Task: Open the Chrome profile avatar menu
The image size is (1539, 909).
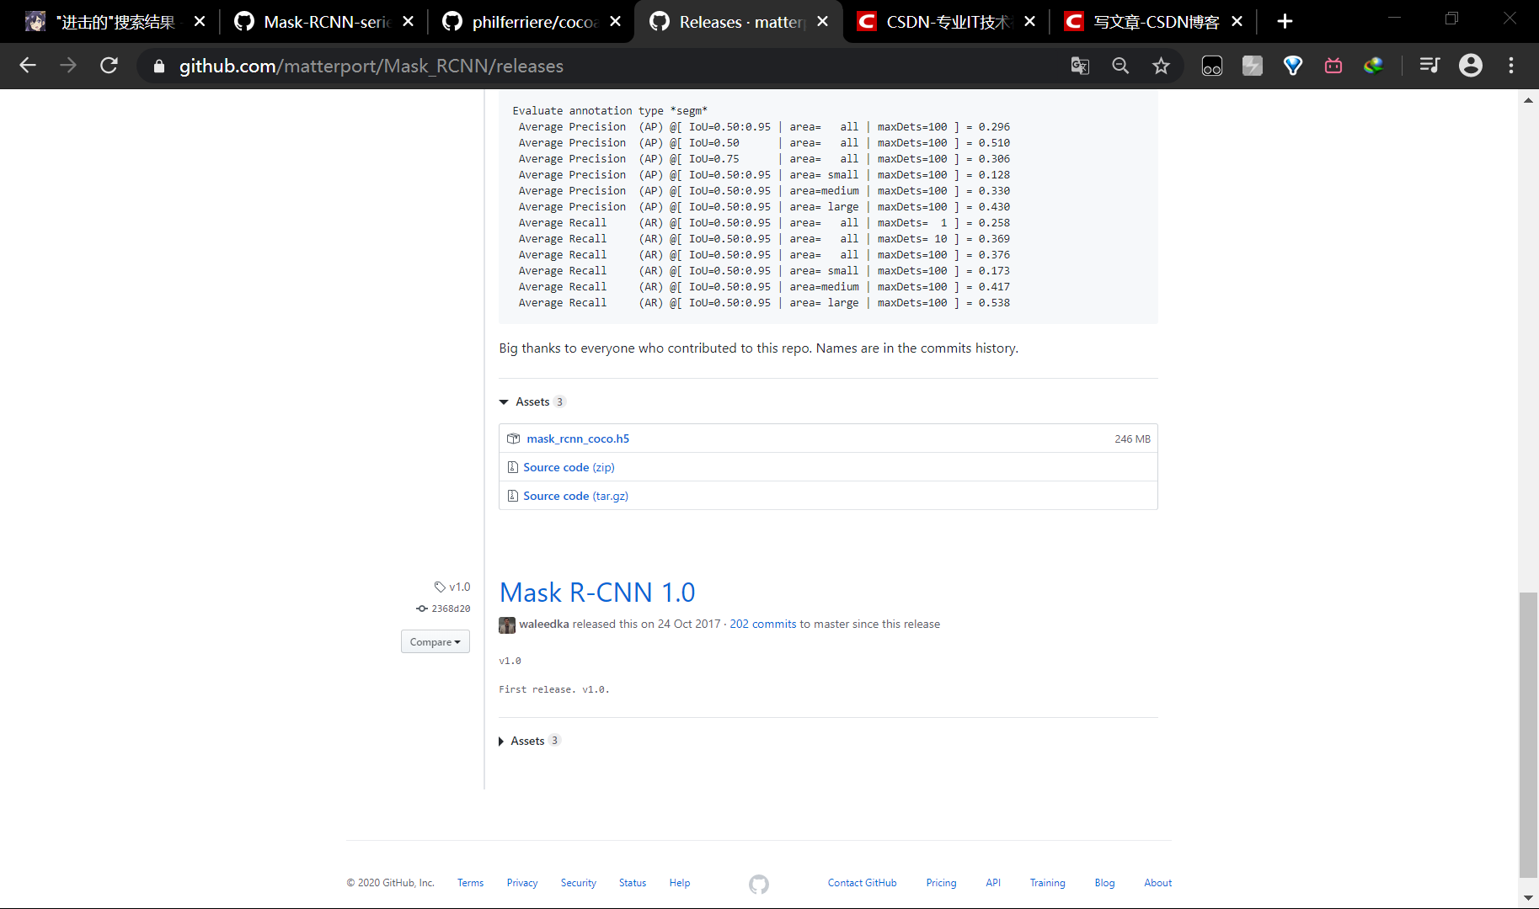Action: 1470,66
